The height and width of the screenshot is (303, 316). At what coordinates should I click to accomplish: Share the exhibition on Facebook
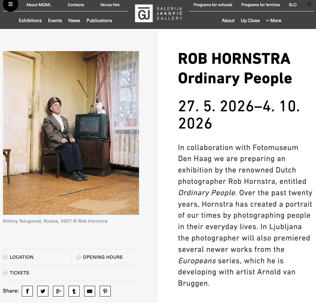pos(27,291)
